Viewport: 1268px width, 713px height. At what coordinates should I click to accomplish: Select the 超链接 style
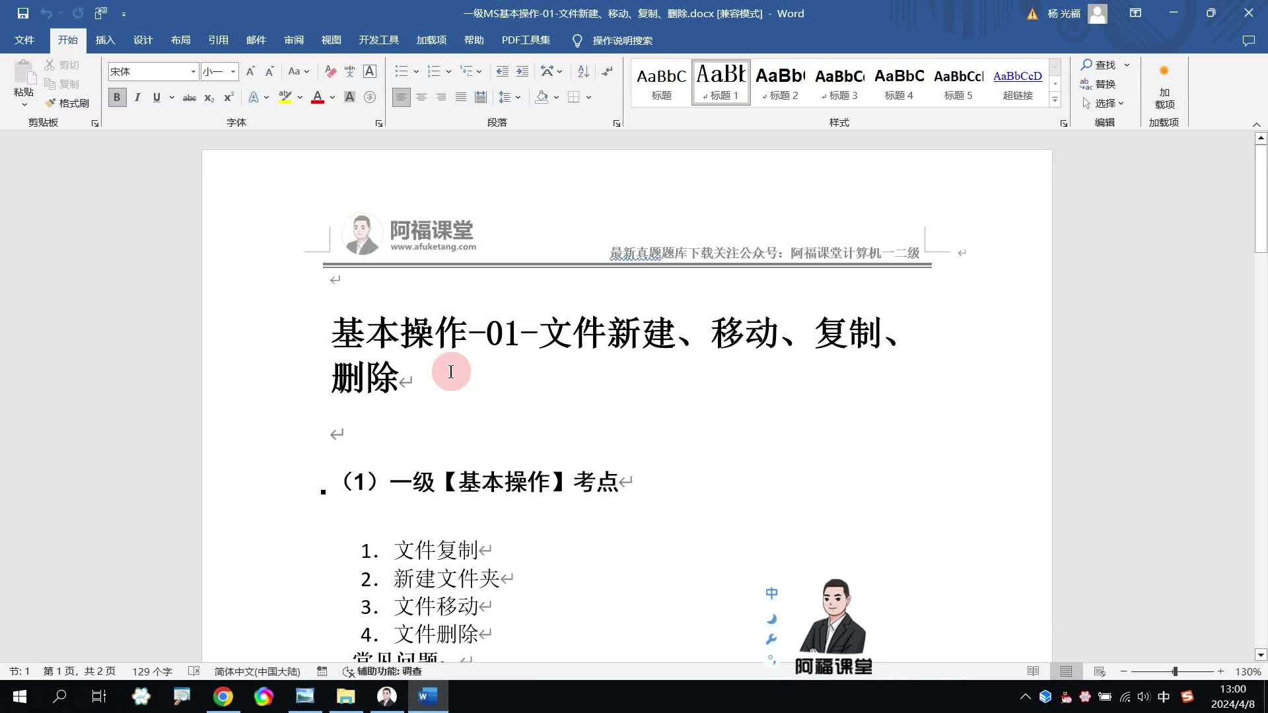1018,83
